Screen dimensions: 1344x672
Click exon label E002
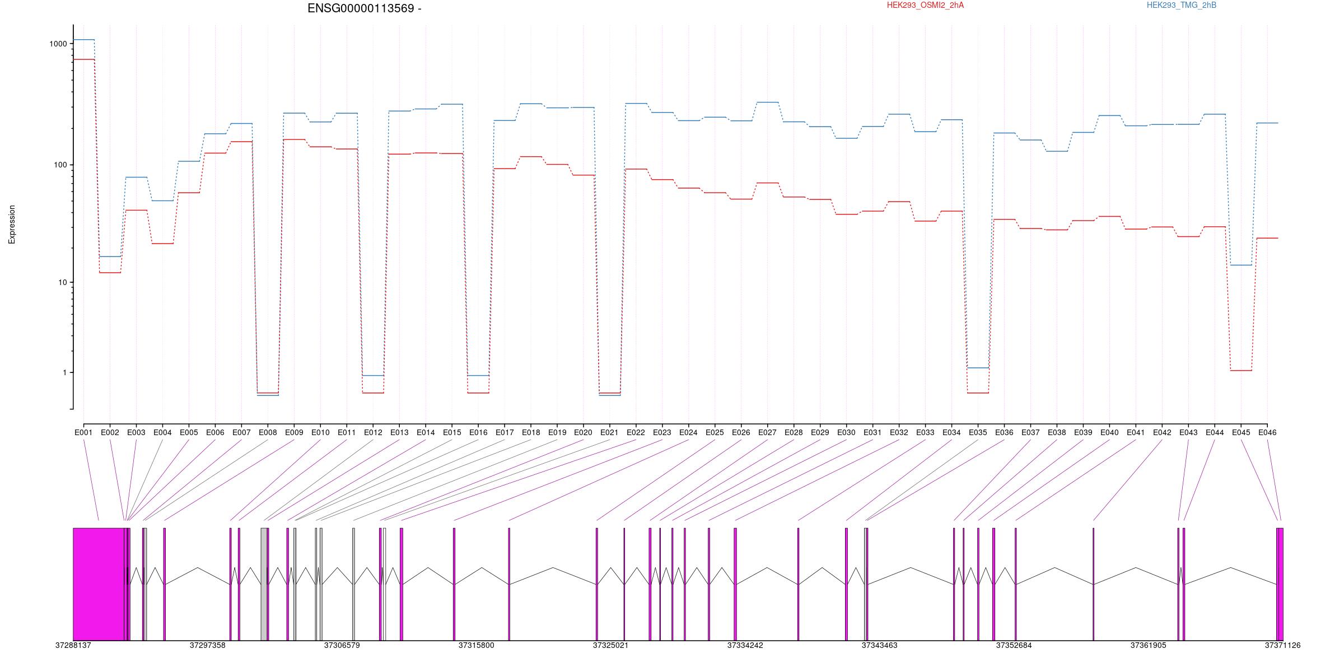(110, 433)
